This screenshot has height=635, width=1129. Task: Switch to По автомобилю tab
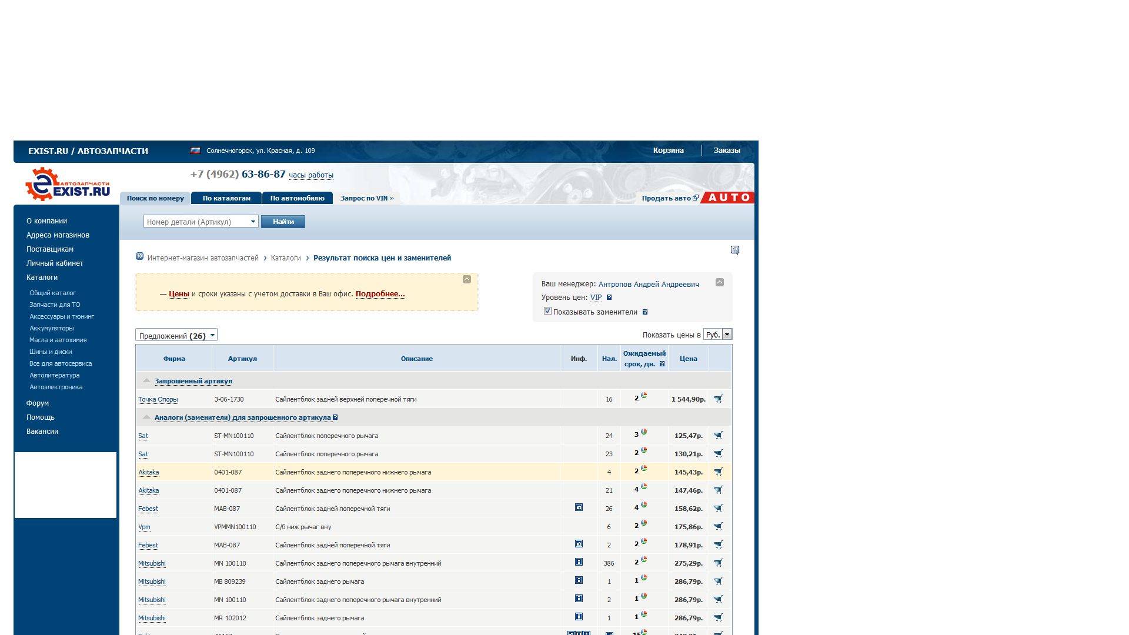click(x=298, y=198)
